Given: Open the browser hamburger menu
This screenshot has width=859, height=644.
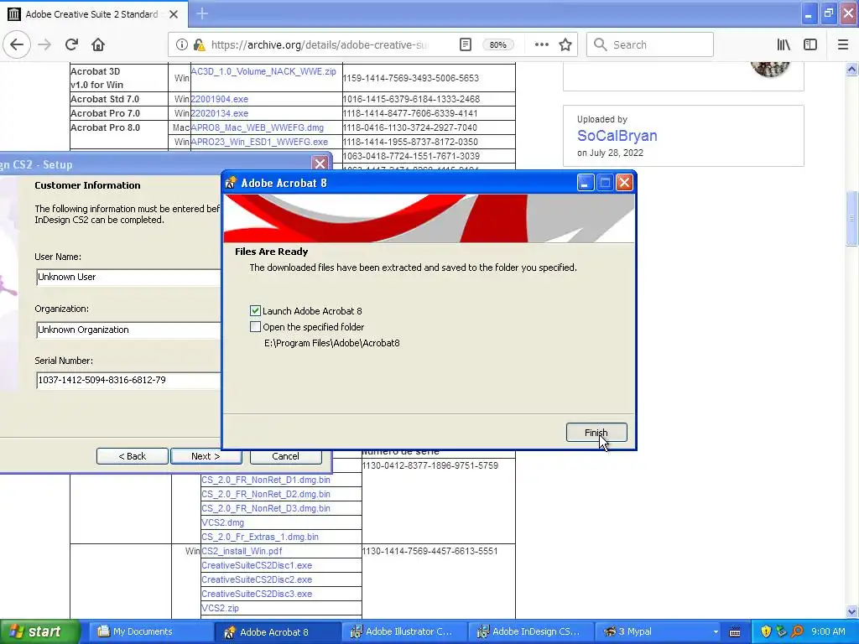Looking at the screenshot, I should click(x=843, y=44).
